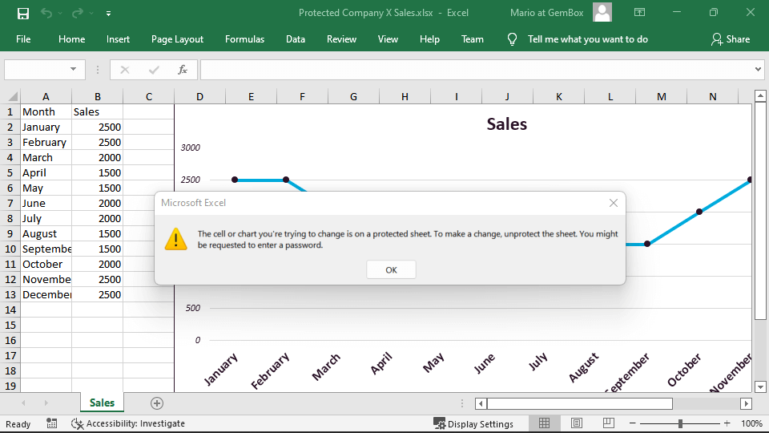Click the Redo arrow icon
This screenshot has width=769, height=433.
(77, 13)
